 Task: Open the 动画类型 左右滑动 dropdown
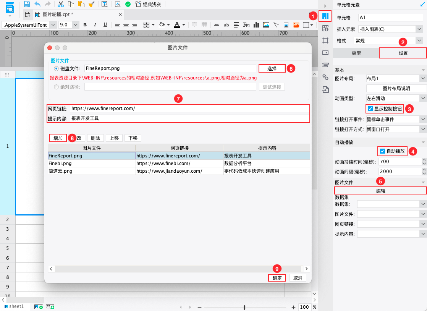(x=423, y=98)
